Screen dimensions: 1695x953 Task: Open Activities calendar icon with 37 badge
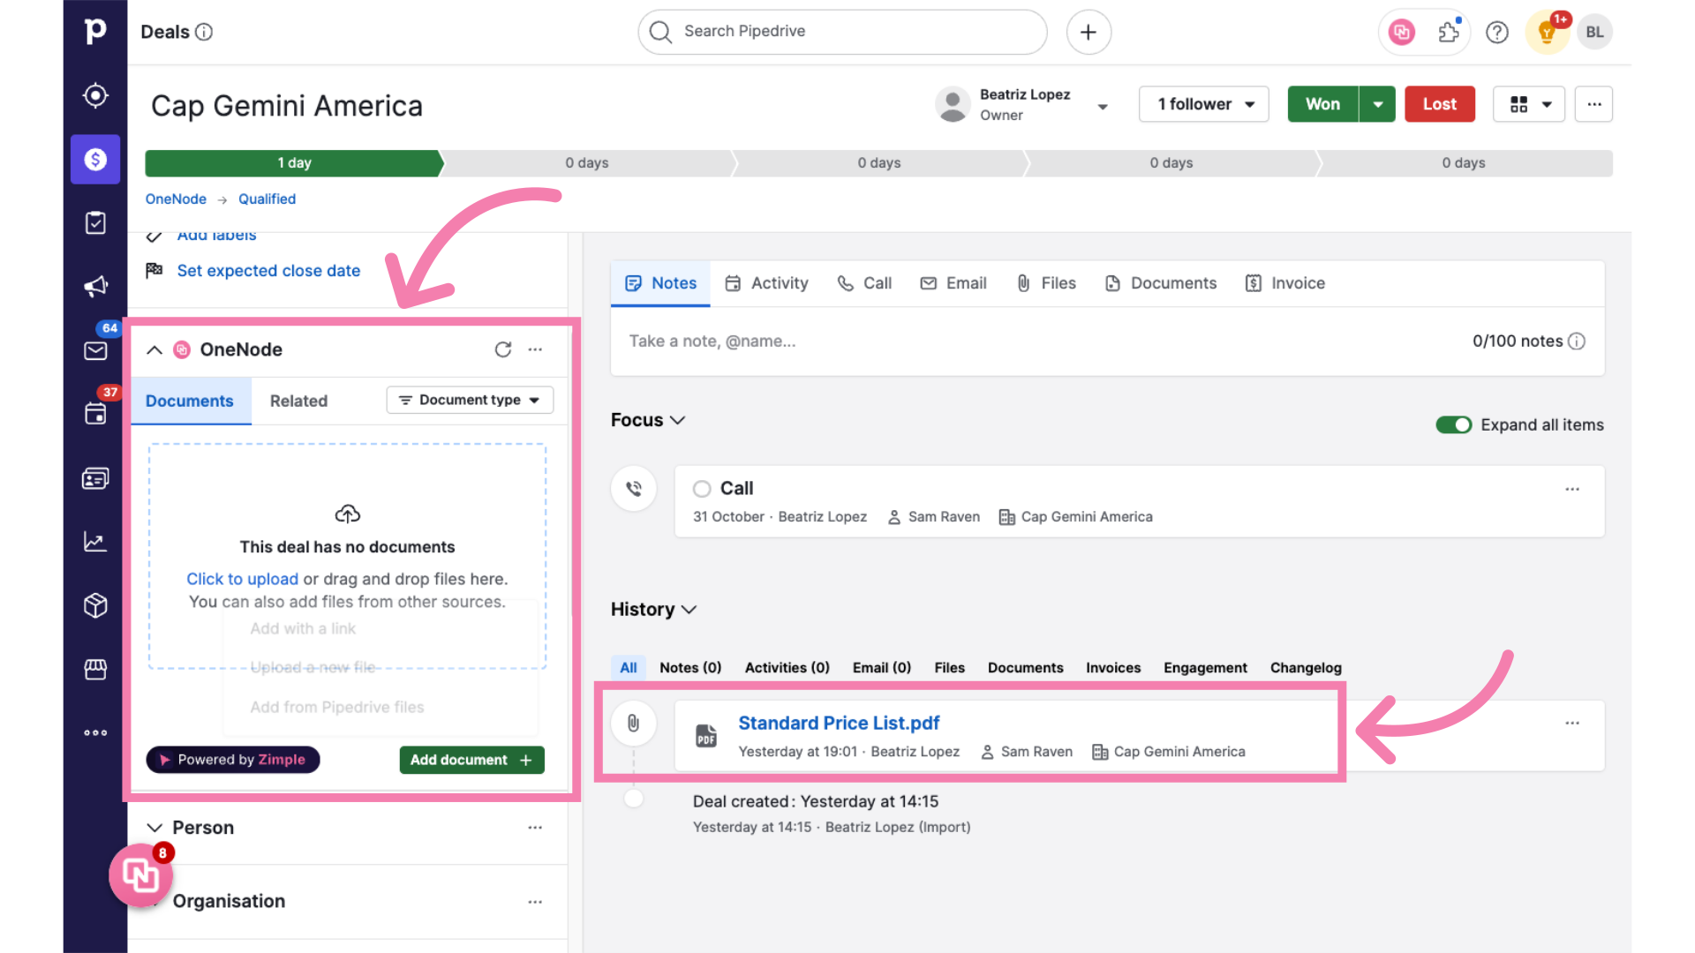[x=95, y=414]
